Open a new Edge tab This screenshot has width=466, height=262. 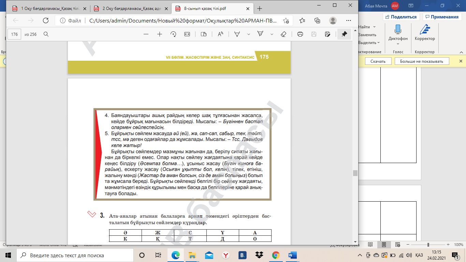tap(260, 9)
